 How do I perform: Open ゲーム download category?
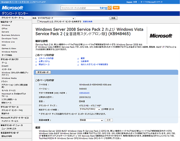point(4,63)
